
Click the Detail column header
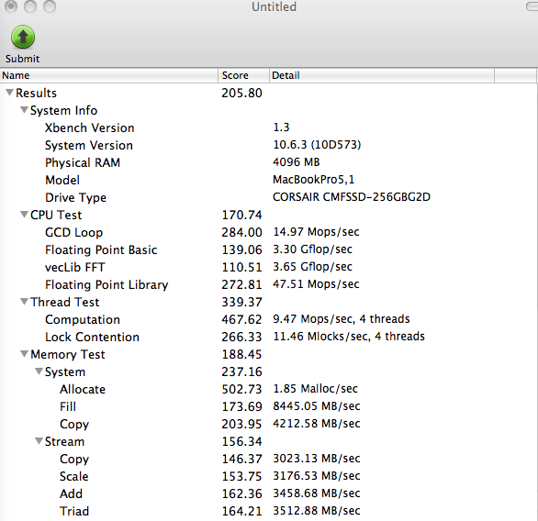[382, 75]
